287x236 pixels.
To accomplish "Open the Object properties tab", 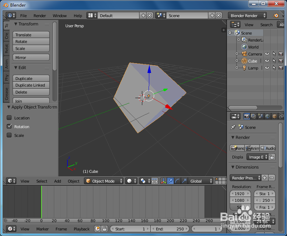I will 274,116.
